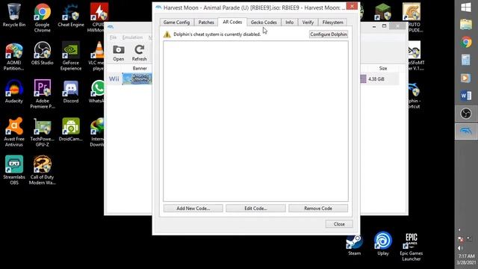Select the Epic Games Launcher desktop icon

[412, 247]
